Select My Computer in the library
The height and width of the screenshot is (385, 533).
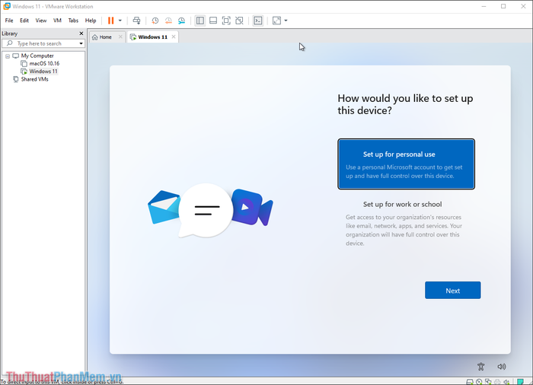click(37, 56)
